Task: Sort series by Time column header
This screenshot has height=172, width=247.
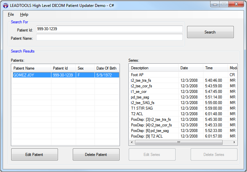Action: point(215,68)
